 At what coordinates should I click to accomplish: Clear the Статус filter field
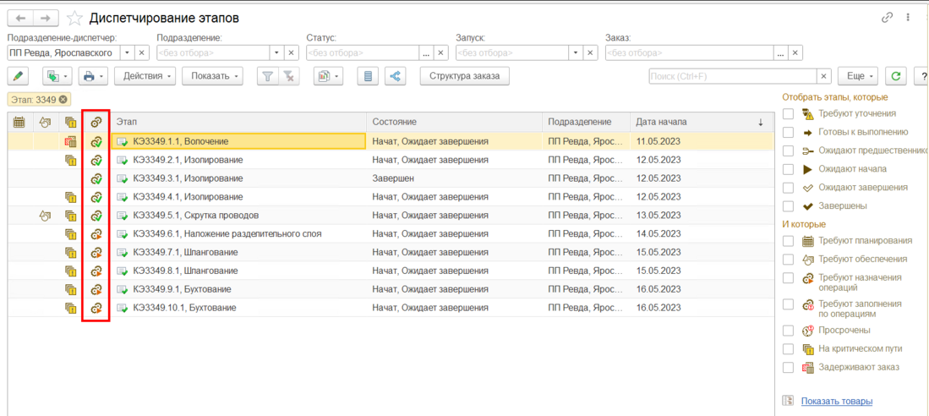pos(440,52)
